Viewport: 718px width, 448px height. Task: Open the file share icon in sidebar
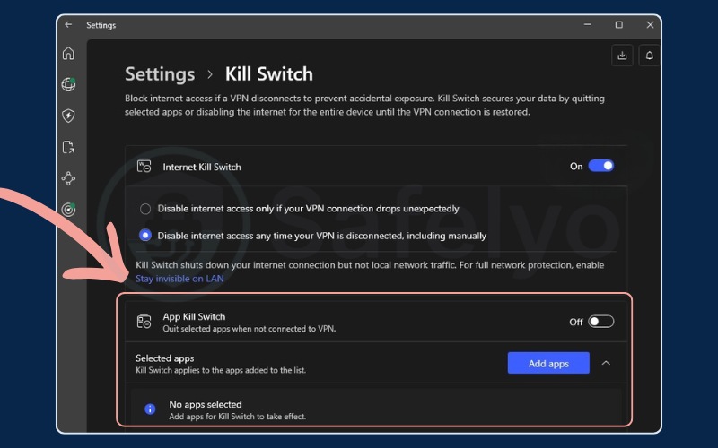click(68, 147)
